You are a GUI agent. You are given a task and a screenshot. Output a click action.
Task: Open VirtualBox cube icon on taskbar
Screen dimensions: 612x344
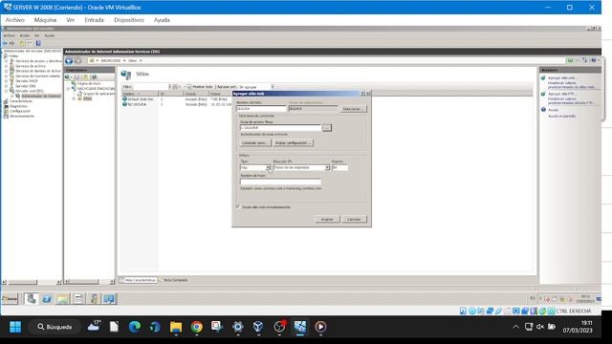[x=258, y=327]
